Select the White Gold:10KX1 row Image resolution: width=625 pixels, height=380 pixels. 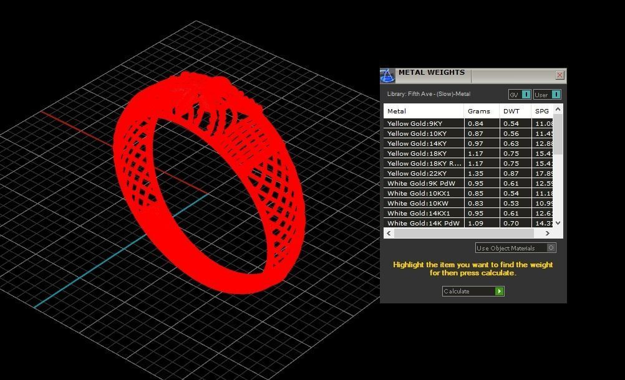[x=468, y=193]
